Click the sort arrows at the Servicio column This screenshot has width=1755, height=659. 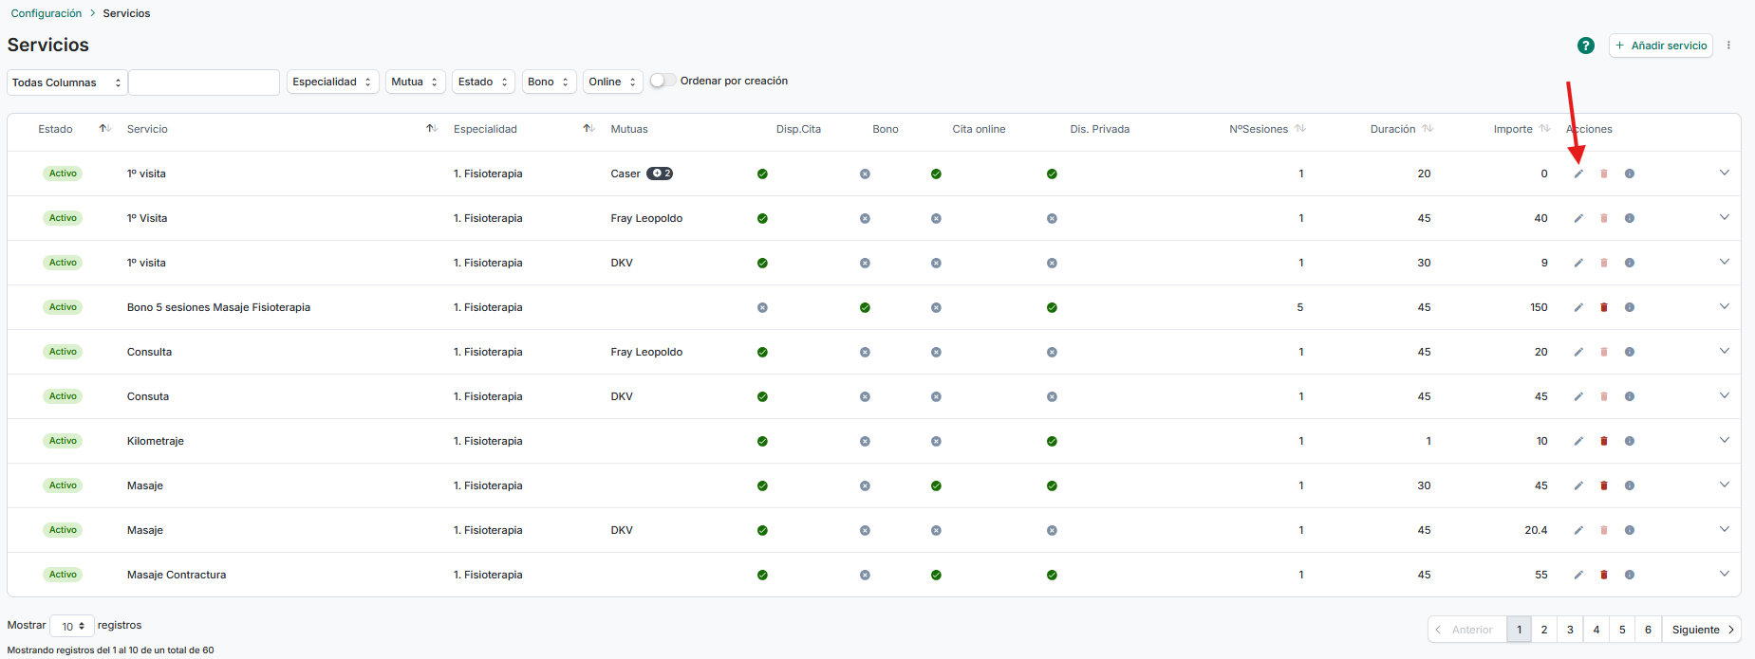coord(432,129)
